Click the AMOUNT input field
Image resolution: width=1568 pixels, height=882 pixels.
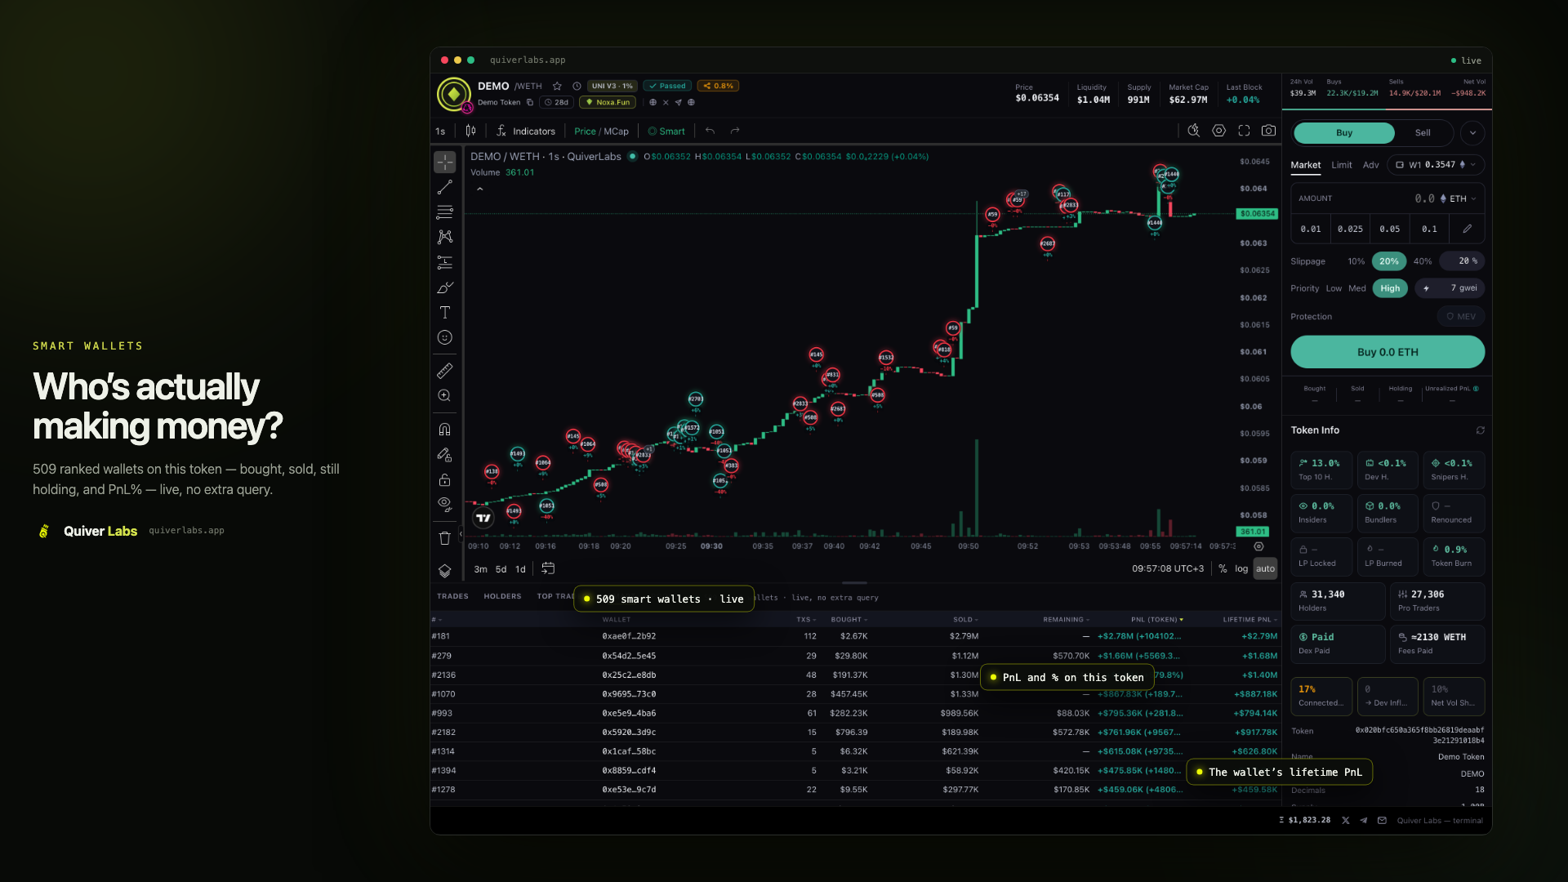(1388, 198)
